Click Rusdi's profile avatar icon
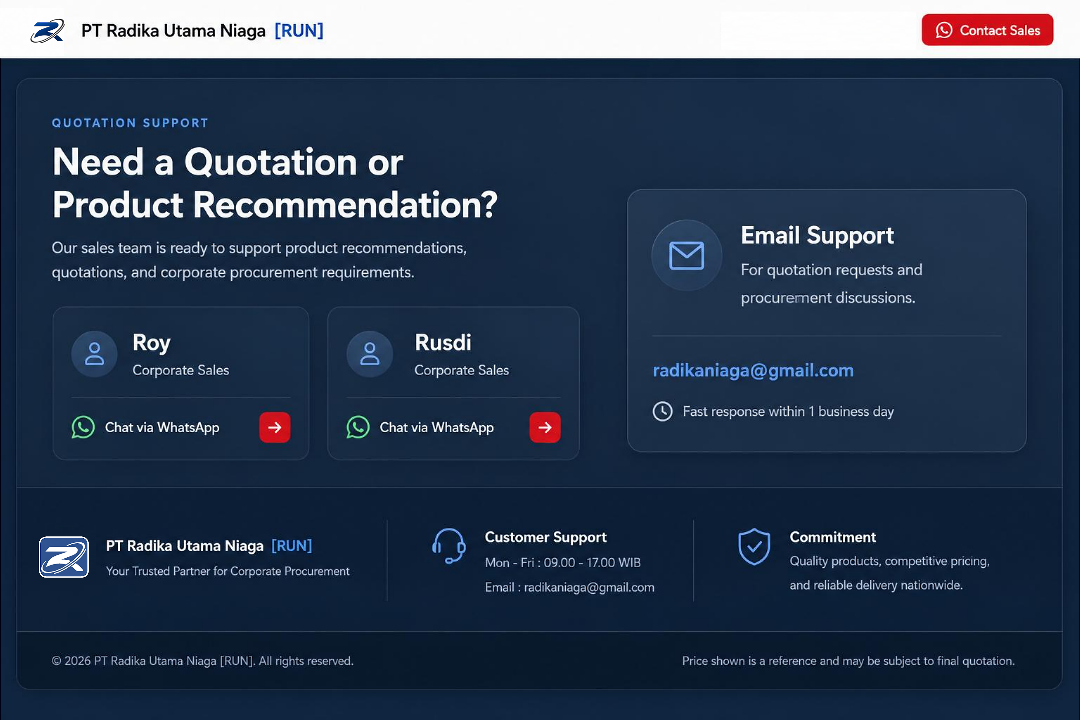Screen dimensions: 1080x720 click(369, 354)
